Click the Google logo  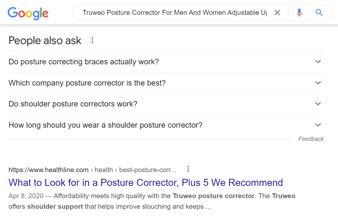[28, 13]
